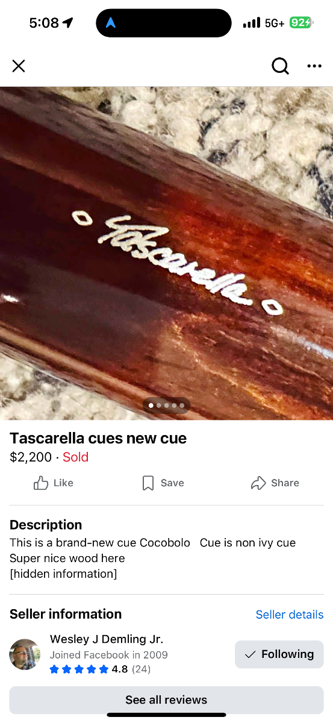The height and width of the screenshot is (723, 333).
Task: Toggle the Following button for the seller
Action: [279, 654]
